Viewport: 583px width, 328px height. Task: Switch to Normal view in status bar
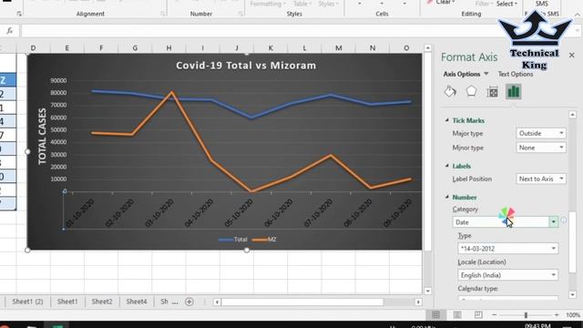click(436, 315)
